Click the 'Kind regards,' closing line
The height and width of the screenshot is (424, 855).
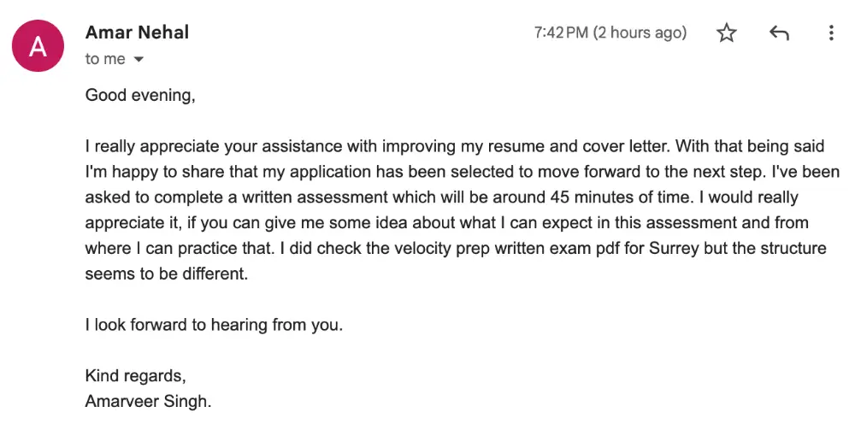click(x=135, y=375)
